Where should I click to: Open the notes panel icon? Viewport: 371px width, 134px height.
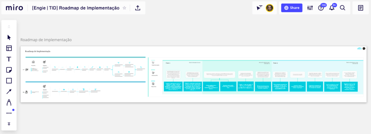click(x=360, y=8)
